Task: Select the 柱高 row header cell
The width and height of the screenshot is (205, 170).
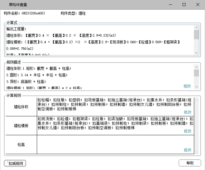Action: (21, 144)
